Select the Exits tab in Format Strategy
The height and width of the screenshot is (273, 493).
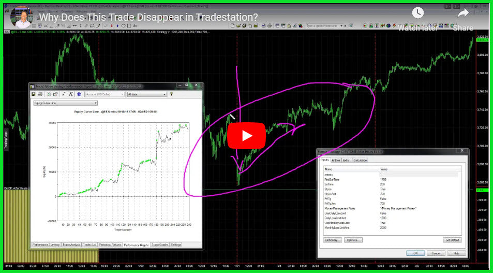[x=346, y=160]
